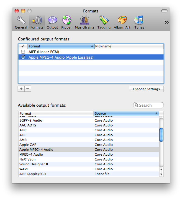
Task: Open the Output preferences pane
Action: tap(52, 22)
